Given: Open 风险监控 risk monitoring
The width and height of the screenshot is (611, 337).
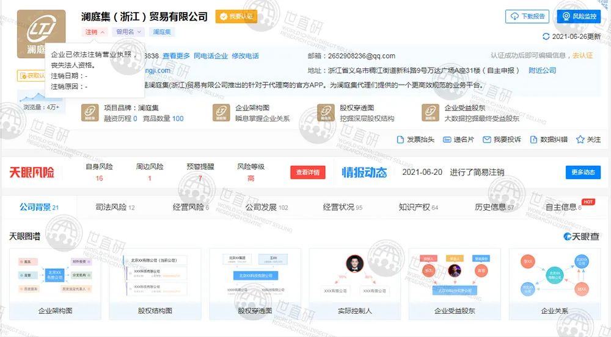Looking at the screenshot, I should (579, 16).
